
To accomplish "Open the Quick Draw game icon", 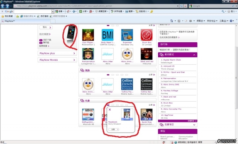I will [147, 115].
